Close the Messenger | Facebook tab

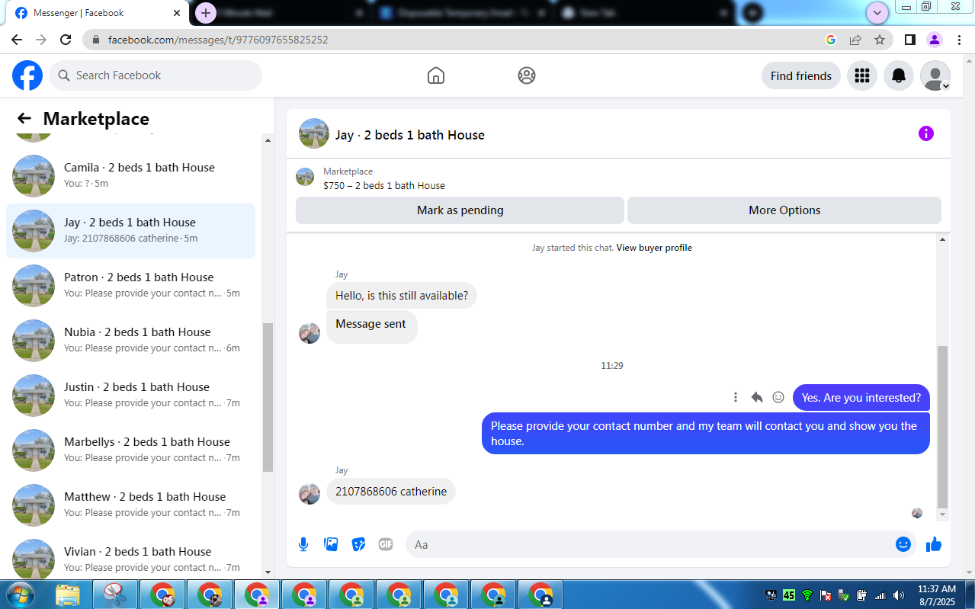pyautogui.click(x=178, y=13)
